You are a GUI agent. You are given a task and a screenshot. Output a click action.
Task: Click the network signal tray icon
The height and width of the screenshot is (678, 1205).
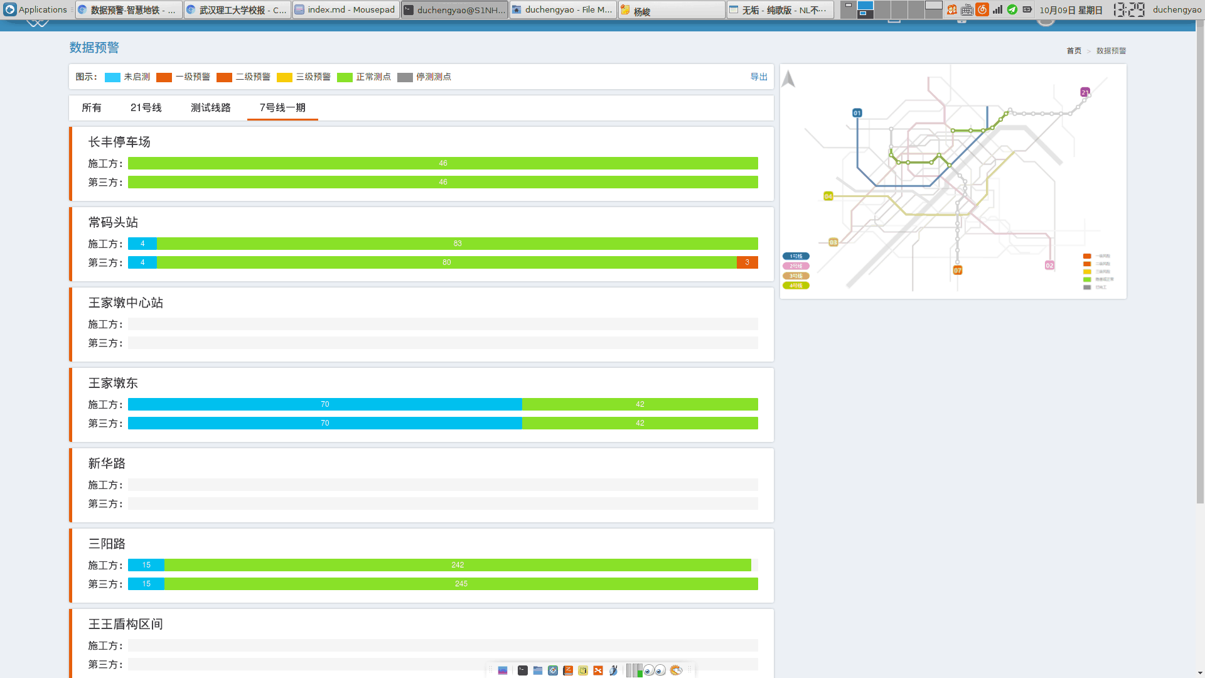[x=997, y=9]
